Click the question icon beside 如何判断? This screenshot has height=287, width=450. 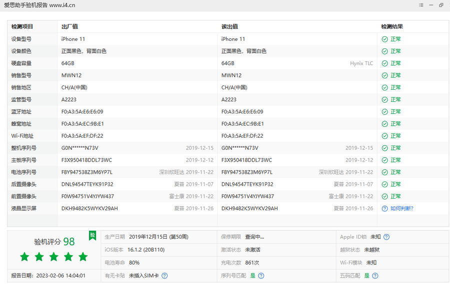[385, 209]
